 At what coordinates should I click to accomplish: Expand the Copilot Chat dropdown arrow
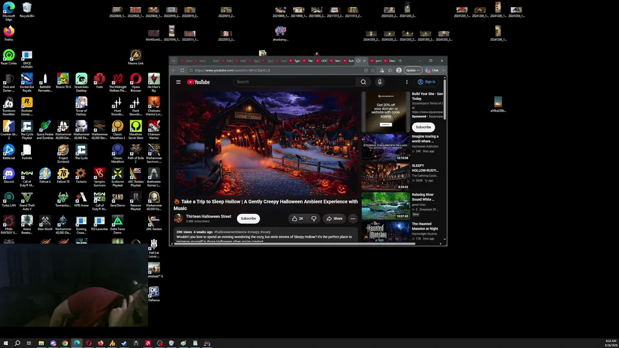(443, 71)
